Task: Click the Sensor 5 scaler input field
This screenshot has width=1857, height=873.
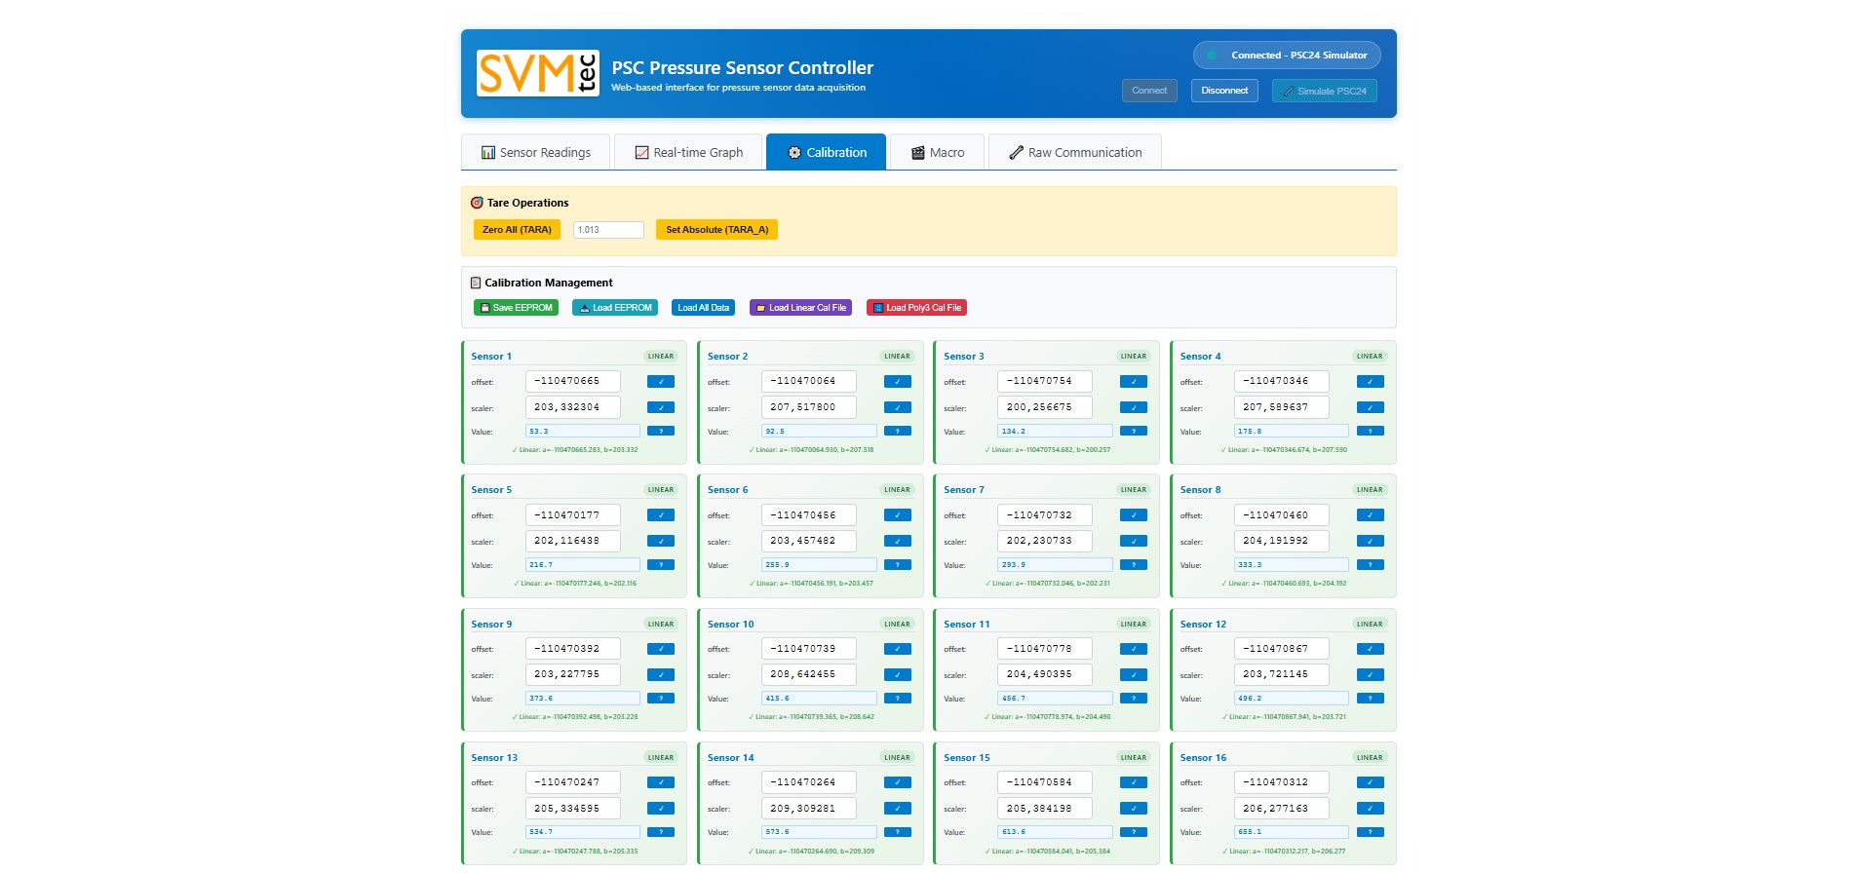Action: pos(572,541)
